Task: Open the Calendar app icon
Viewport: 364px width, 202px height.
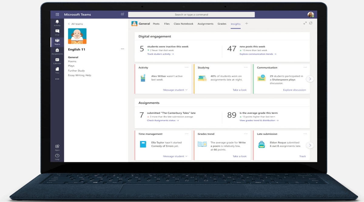Action: click(57, 60)
